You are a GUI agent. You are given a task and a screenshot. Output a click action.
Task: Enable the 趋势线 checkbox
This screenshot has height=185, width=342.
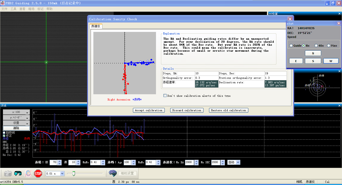(4, 133)
